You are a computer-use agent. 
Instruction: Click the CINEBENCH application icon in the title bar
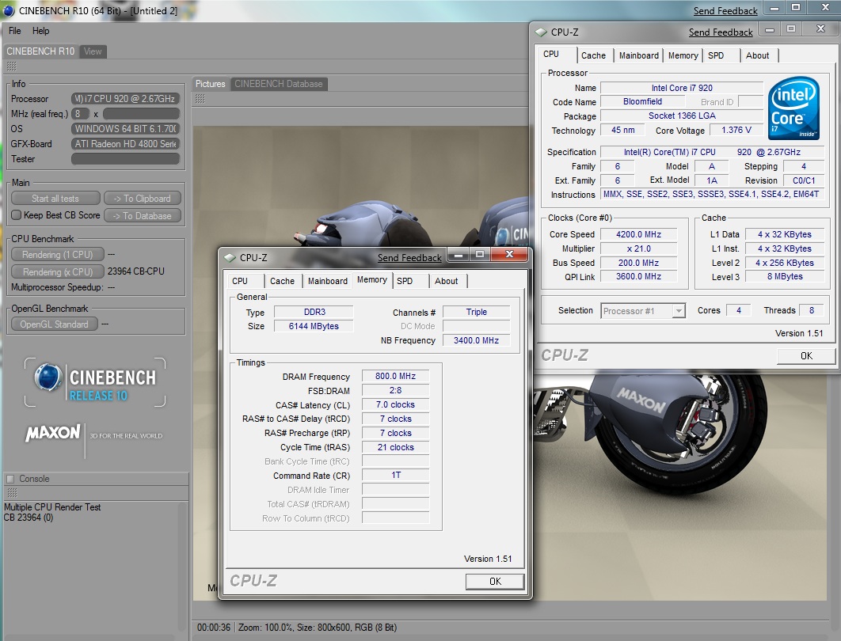point(9,10)
